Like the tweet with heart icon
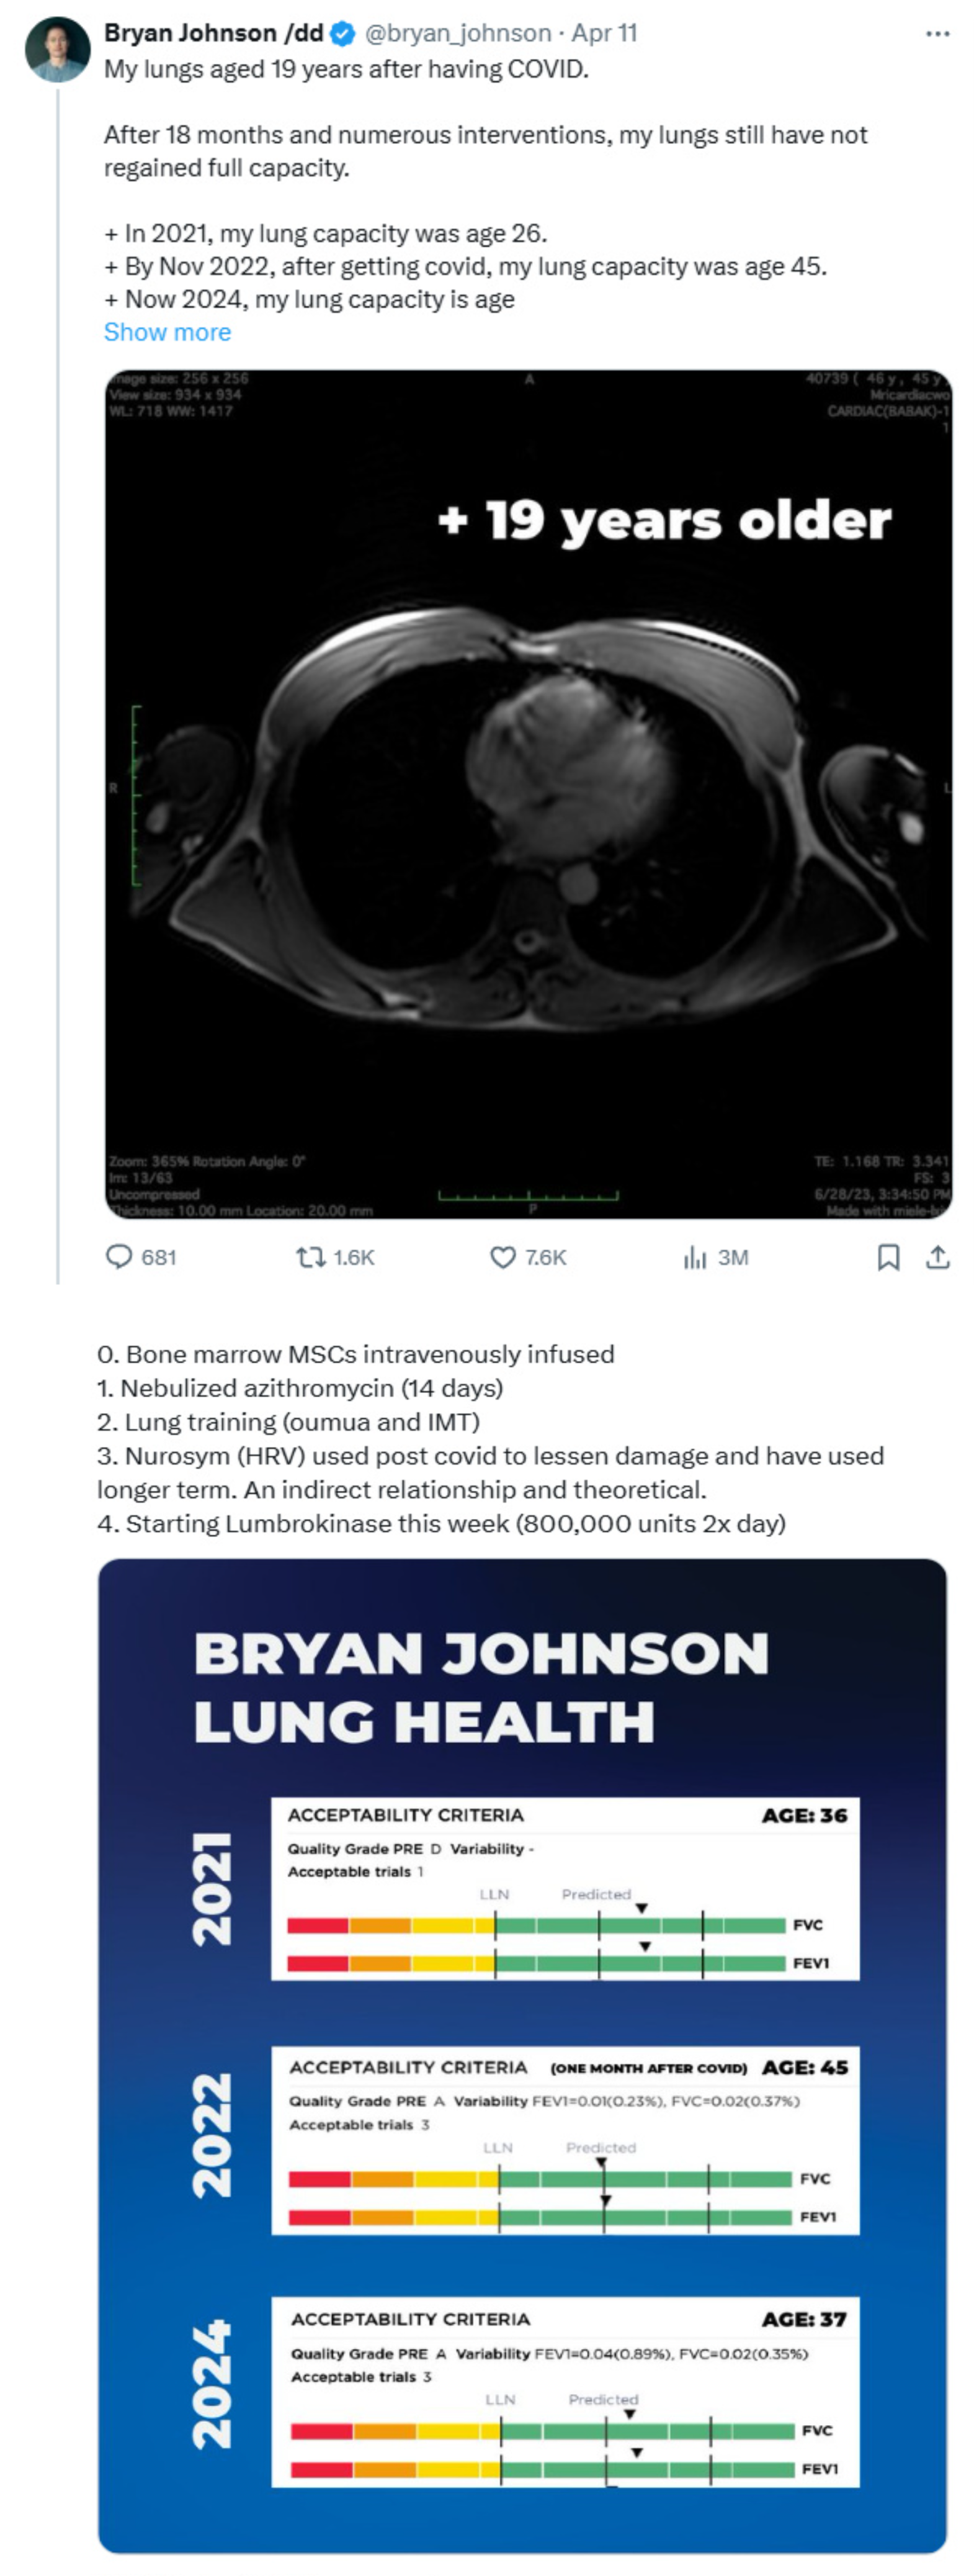 pyautogui.click(x=503, y=1256)
